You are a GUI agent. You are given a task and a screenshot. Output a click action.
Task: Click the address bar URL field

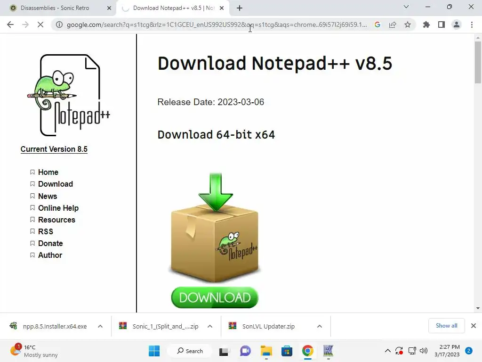217,25
